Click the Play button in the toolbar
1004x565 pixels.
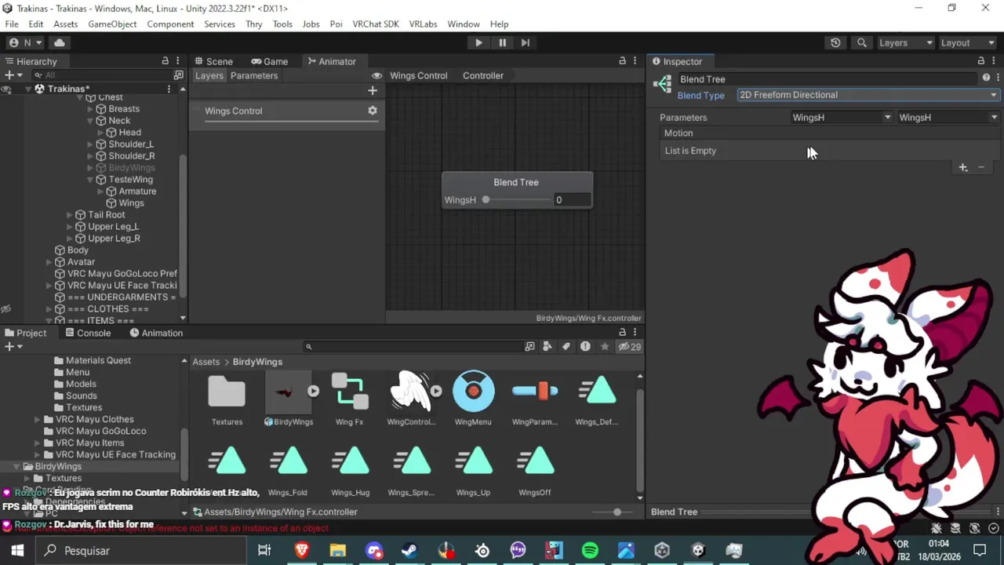[x=478, y=42]
